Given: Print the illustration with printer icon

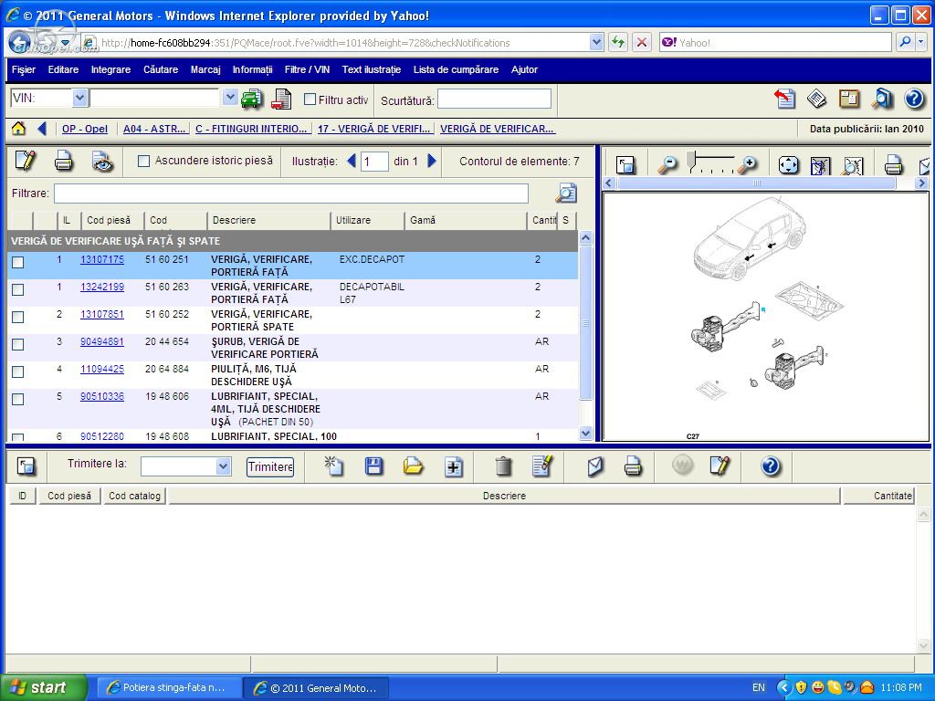Looking at the screenshot, I should tap(893, 164).
